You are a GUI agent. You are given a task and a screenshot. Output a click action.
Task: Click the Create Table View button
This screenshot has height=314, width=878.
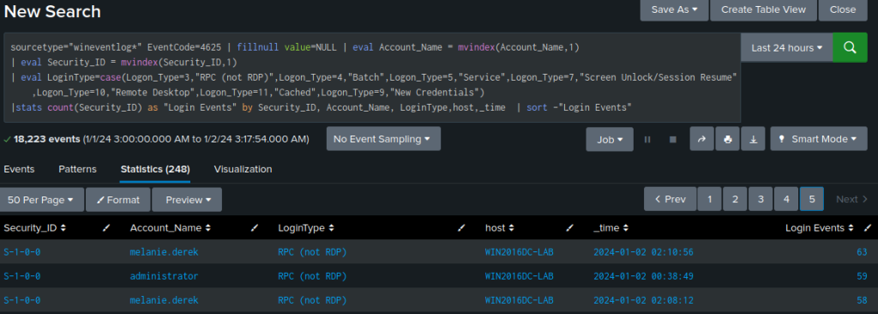763,9
